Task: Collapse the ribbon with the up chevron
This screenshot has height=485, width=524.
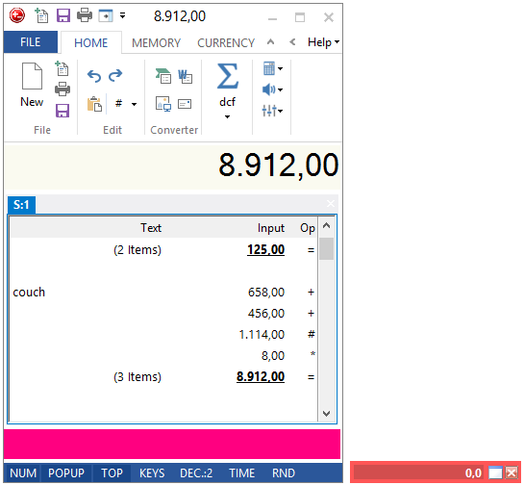Action: pyautogui.click(x=271, y=42)
